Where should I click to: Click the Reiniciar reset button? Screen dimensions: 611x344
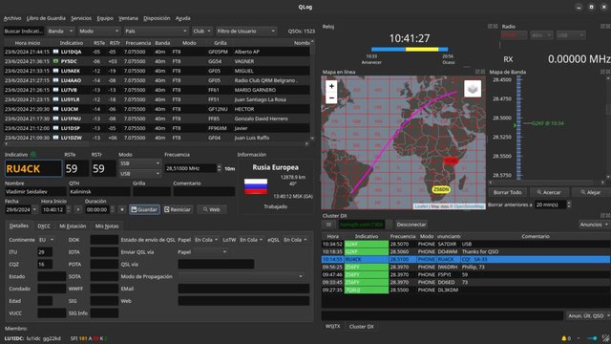tap(178, 209)
